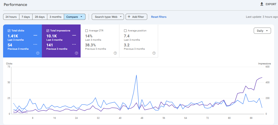Screen dimensions: 278x125
Task: Enable the Average CTR checkbox
Action: pyautogui.click(x=87, y=31)
